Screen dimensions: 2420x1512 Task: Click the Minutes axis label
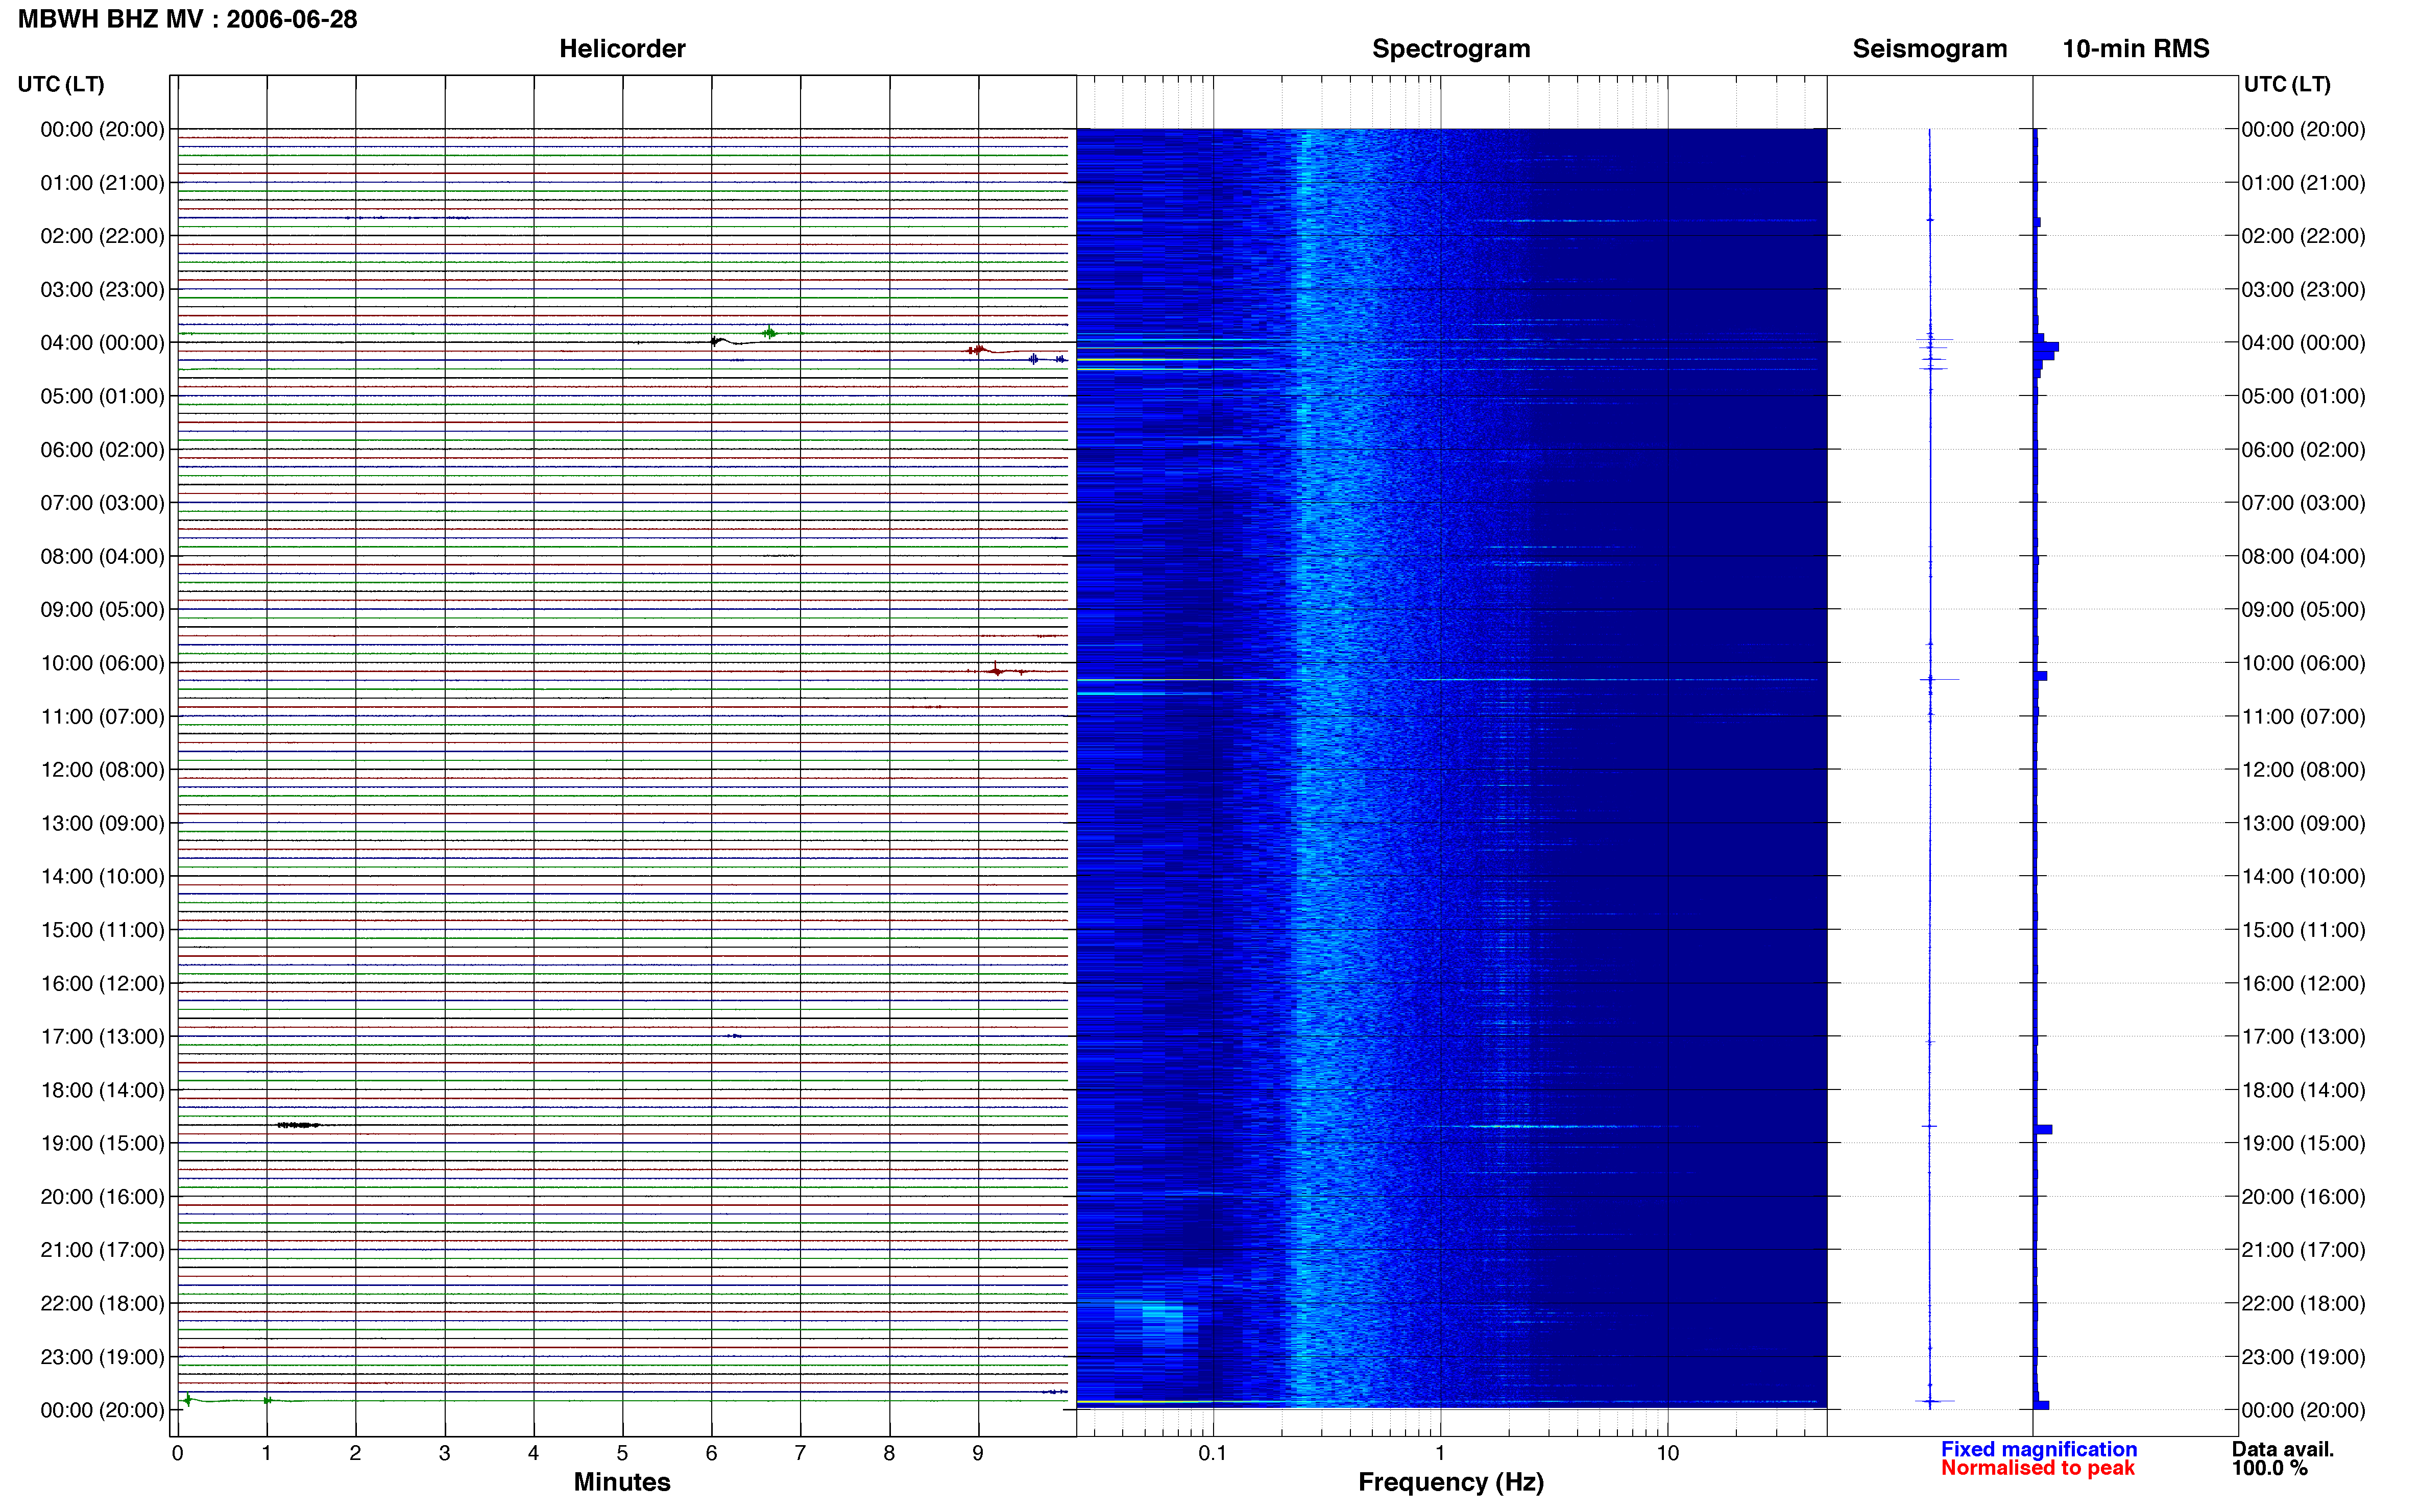coord(621,1482)
